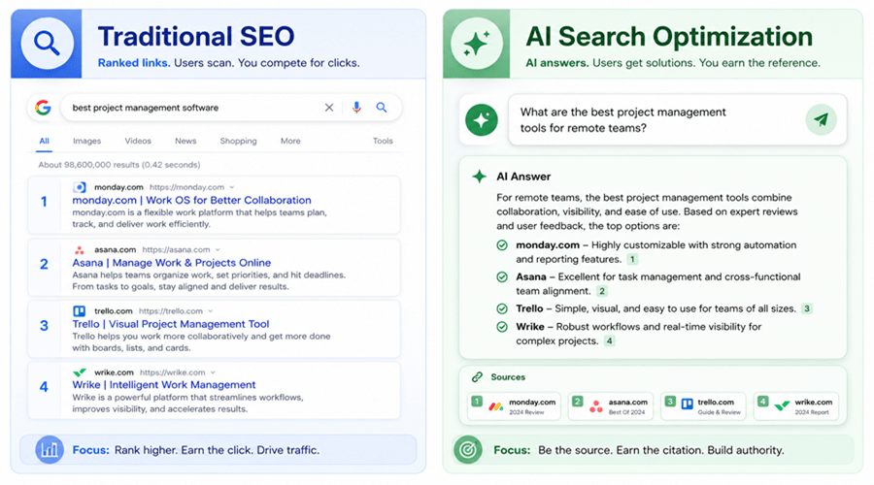Viewport: 874px width, 485px height.
Task: Switch to the News tab
Action: [x=185, y=141]
